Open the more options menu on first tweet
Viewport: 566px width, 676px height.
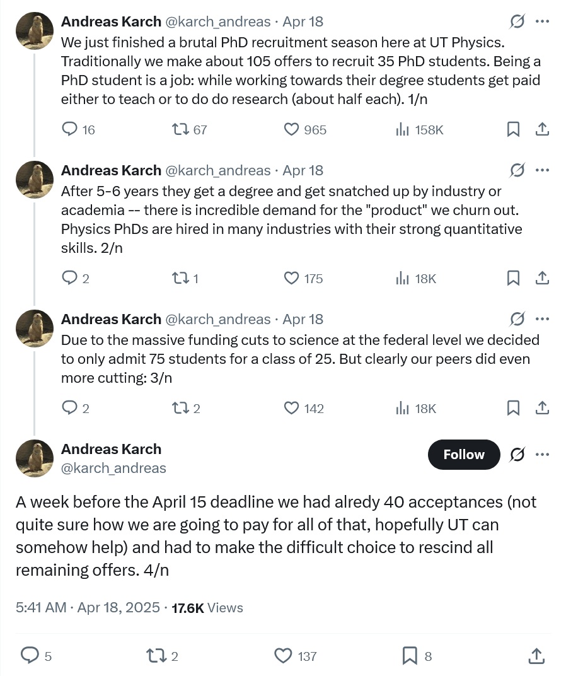(542, 21)
